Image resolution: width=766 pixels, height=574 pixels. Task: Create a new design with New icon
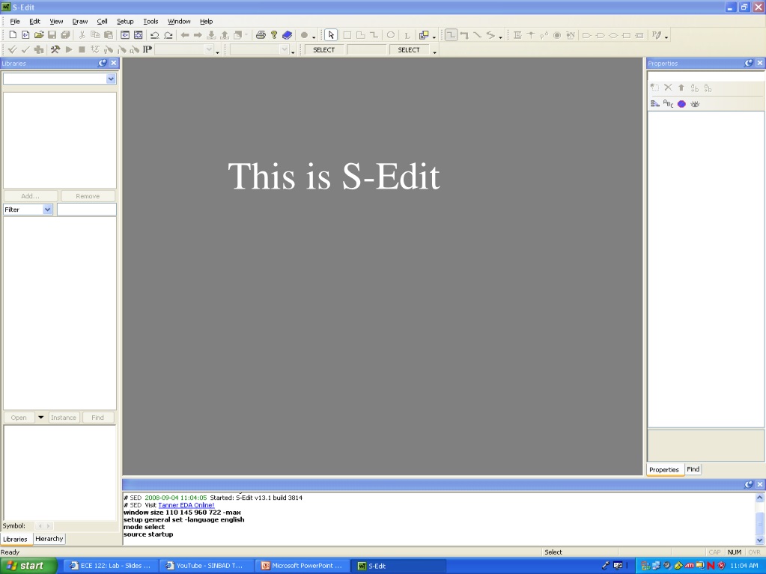(13, 34)
